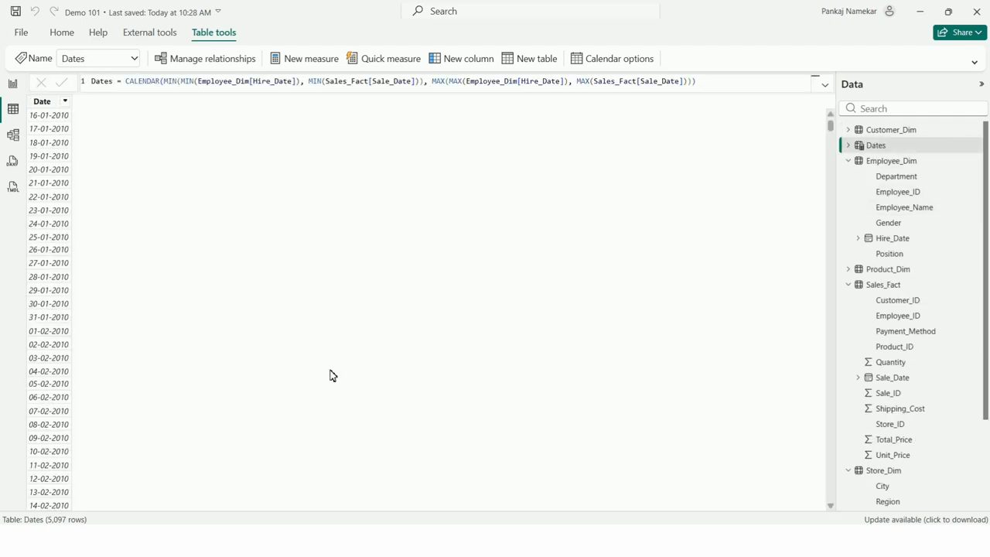
Task: Expand the ribbon options chevron
Action: pos(975,62)
